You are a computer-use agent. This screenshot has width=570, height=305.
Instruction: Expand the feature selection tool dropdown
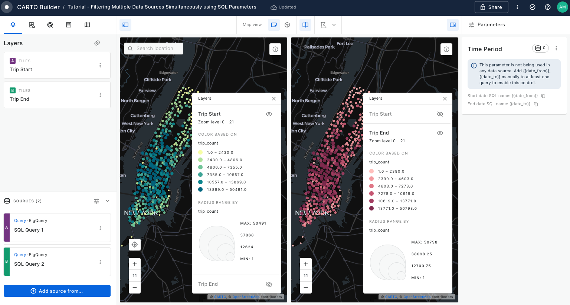pyautogui.click(x=334, y=25)
